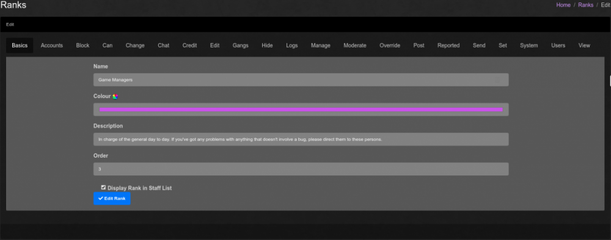Click the Edit Rank button
Image resolution: width=611 pixels, height=240 pixels.
tap(112, 199)
